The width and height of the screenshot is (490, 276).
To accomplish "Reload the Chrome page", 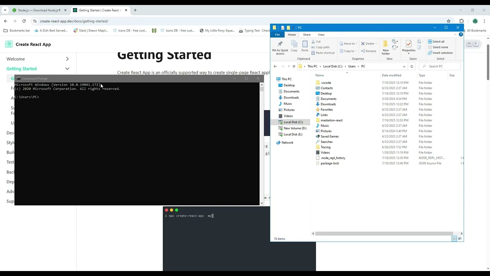I will tap(24, 21).
